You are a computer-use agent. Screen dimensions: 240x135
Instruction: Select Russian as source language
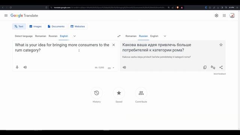pyautogui.click(x=53, y=36)
